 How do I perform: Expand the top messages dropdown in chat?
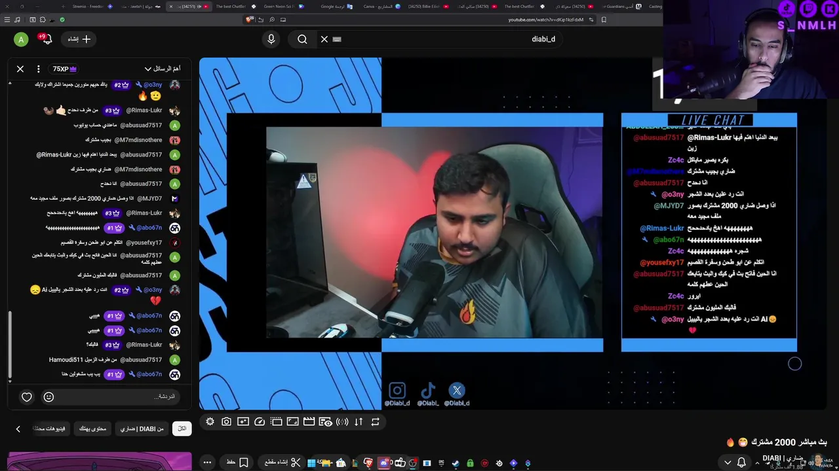pos(163,69)
